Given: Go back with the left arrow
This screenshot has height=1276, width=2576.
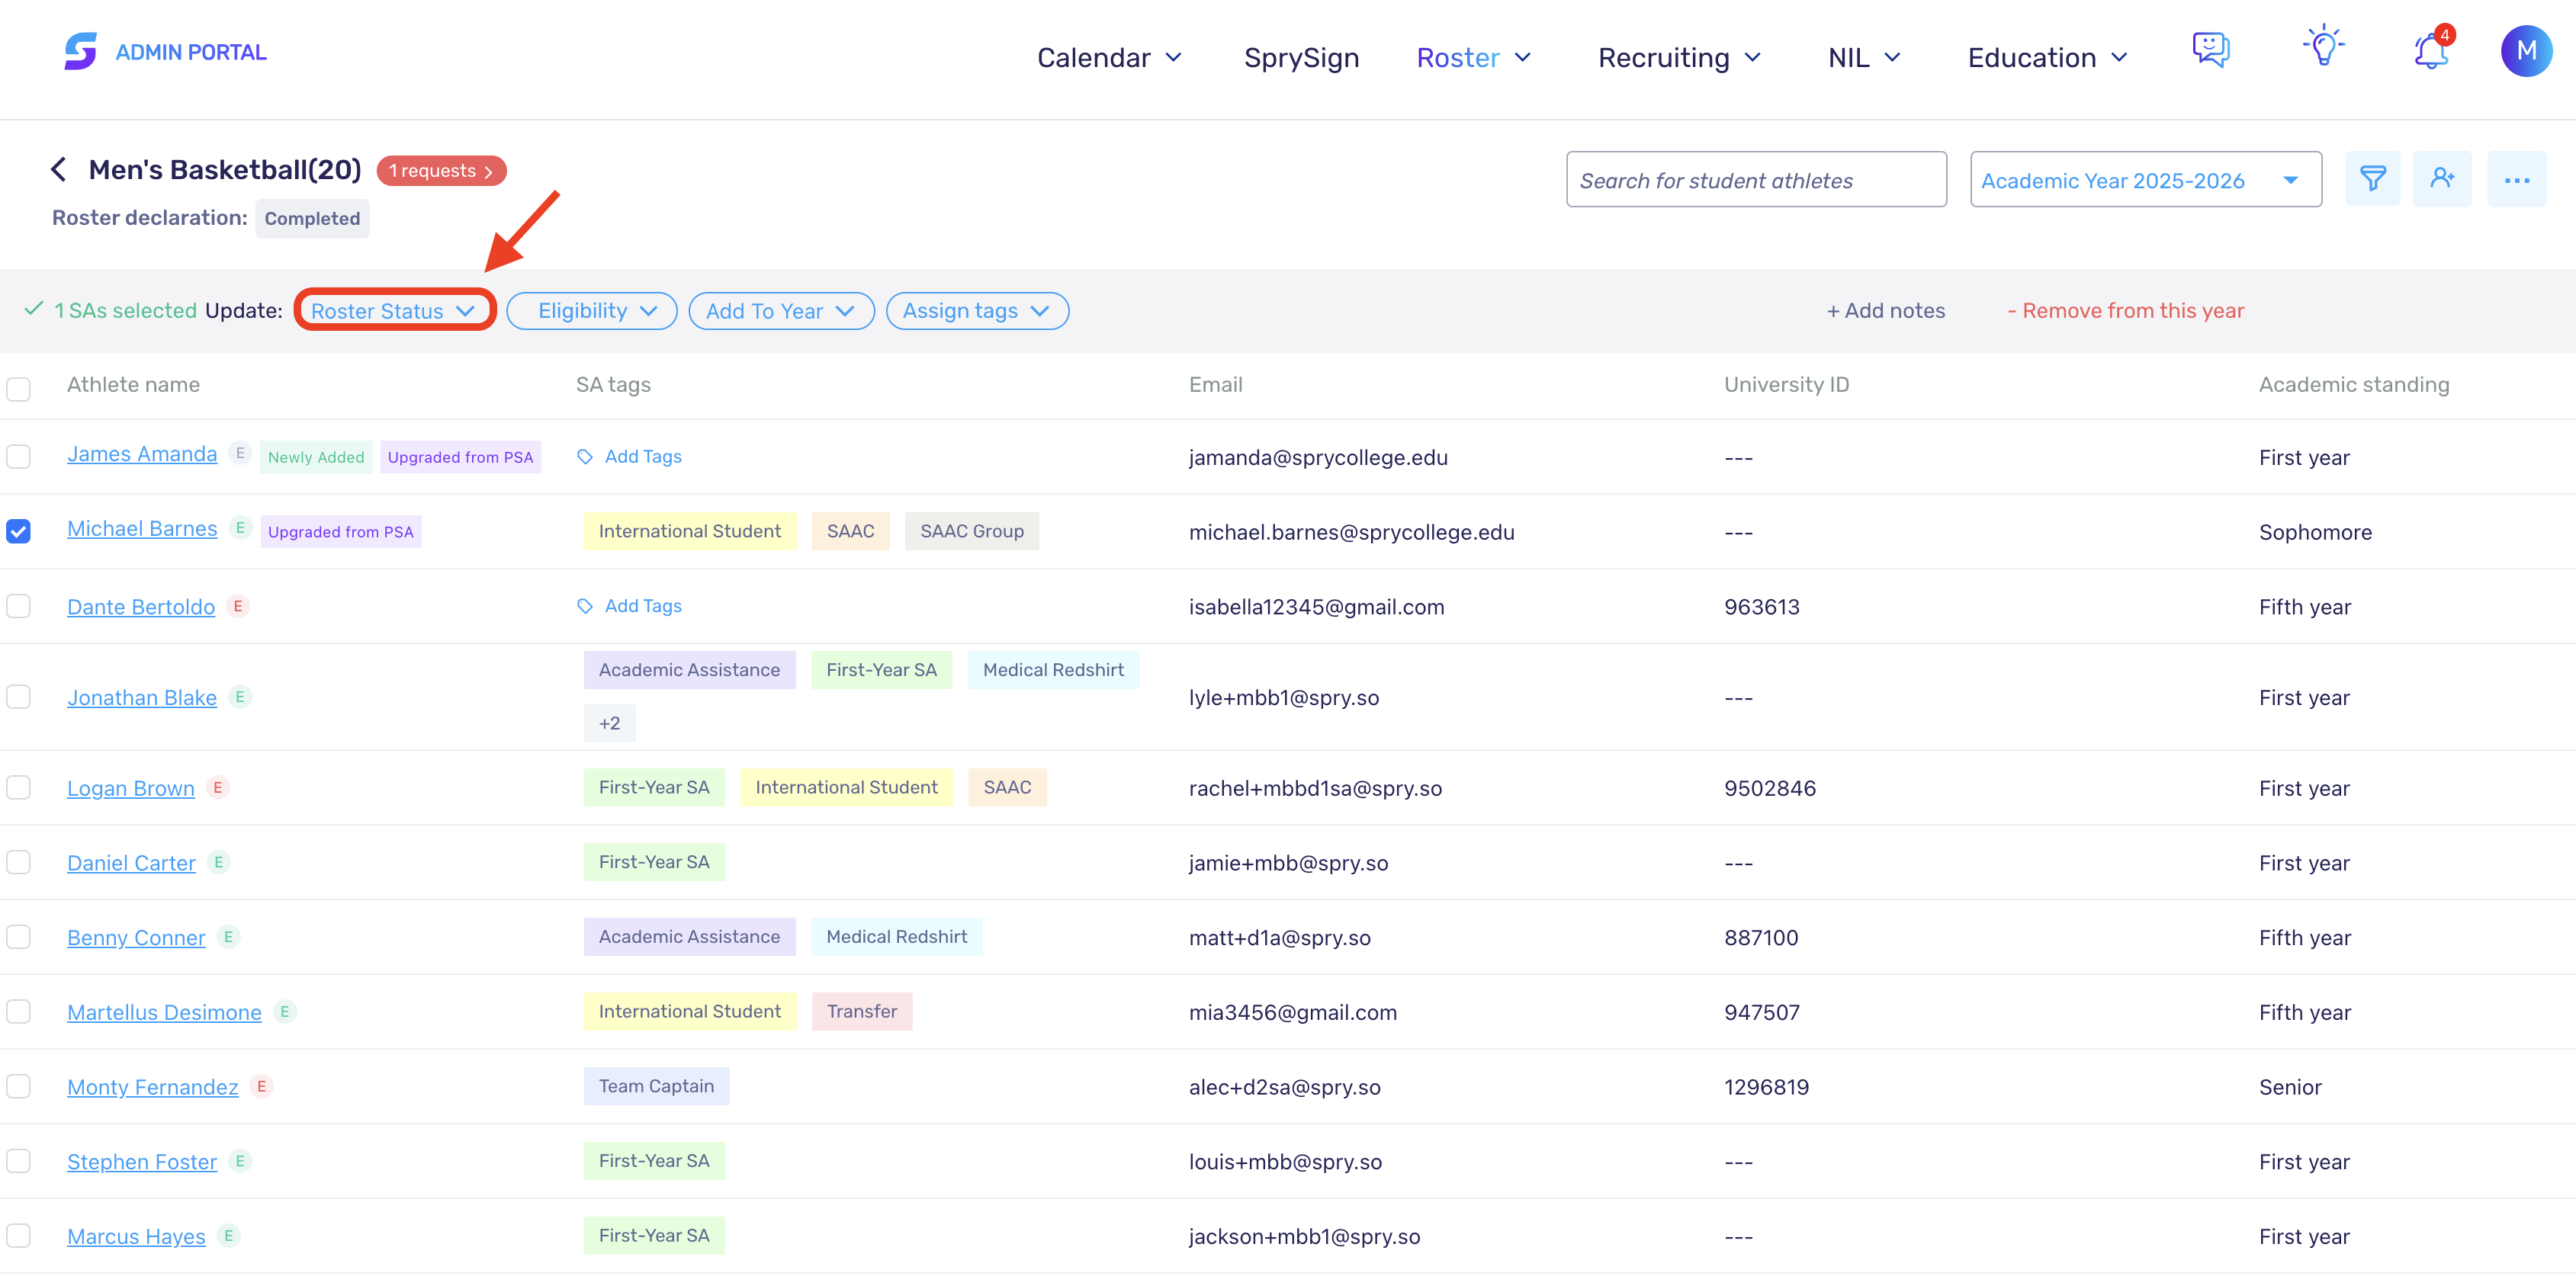Looking at the screenshot, I should (x=59, y=170).
